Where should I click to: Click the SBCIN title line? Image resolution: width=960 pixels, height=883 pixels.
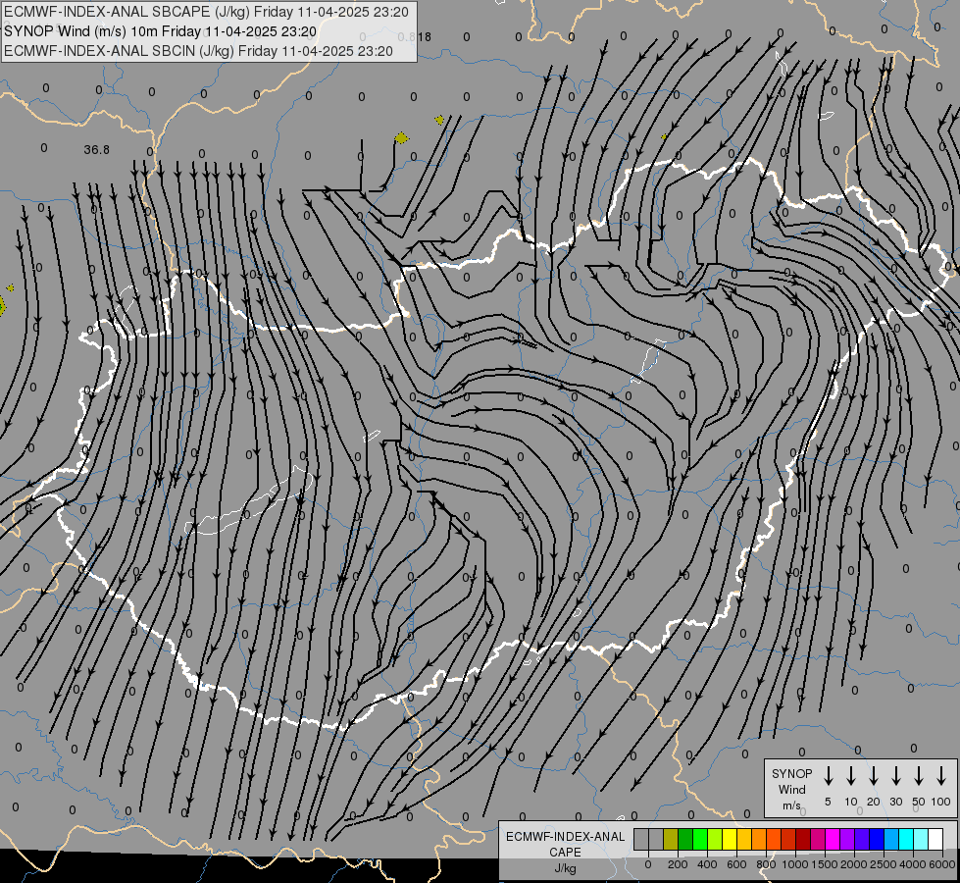198,51
